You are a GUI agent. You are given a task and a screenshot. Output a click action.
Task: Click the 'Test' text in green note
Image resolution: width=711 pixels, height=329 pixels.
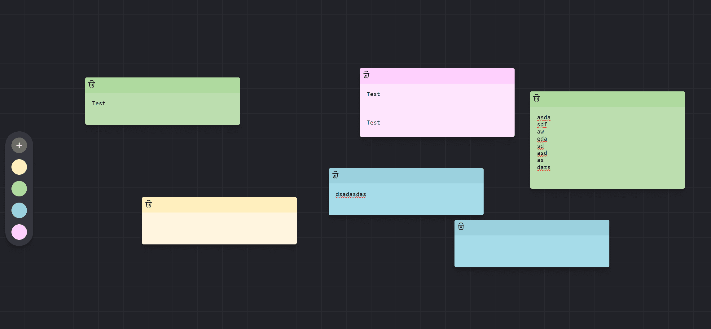[99, 103]
